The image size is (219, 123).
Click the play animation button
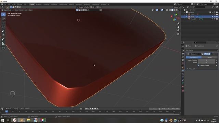[93, 109]
